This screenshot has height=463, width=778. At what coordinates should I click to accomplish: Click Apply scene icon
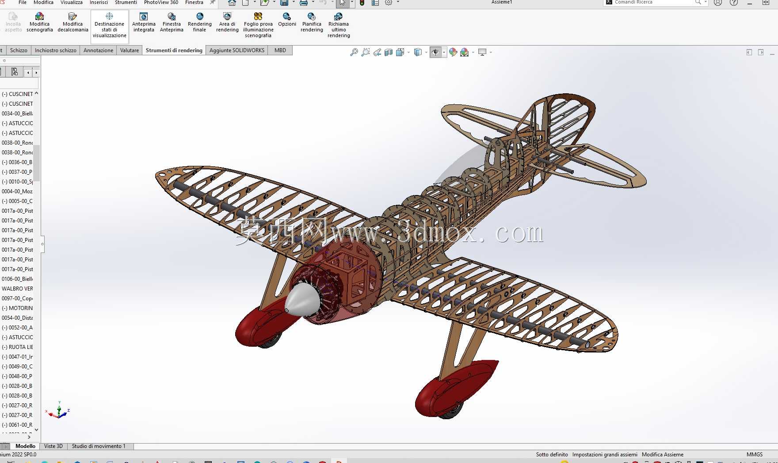coord(465,52)
